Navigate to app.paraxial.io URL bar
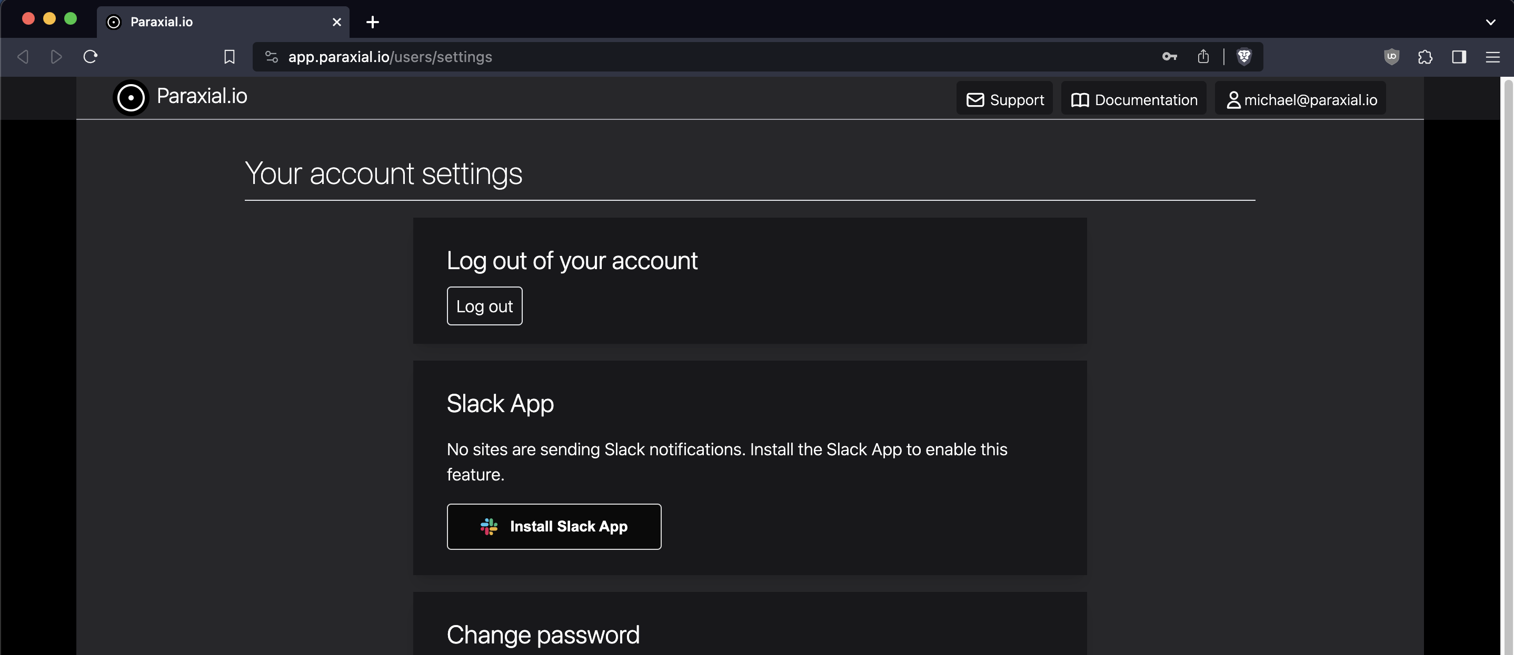Image resolution: width=1514 pixels, height=655 pixels. [x=391, y=56]
